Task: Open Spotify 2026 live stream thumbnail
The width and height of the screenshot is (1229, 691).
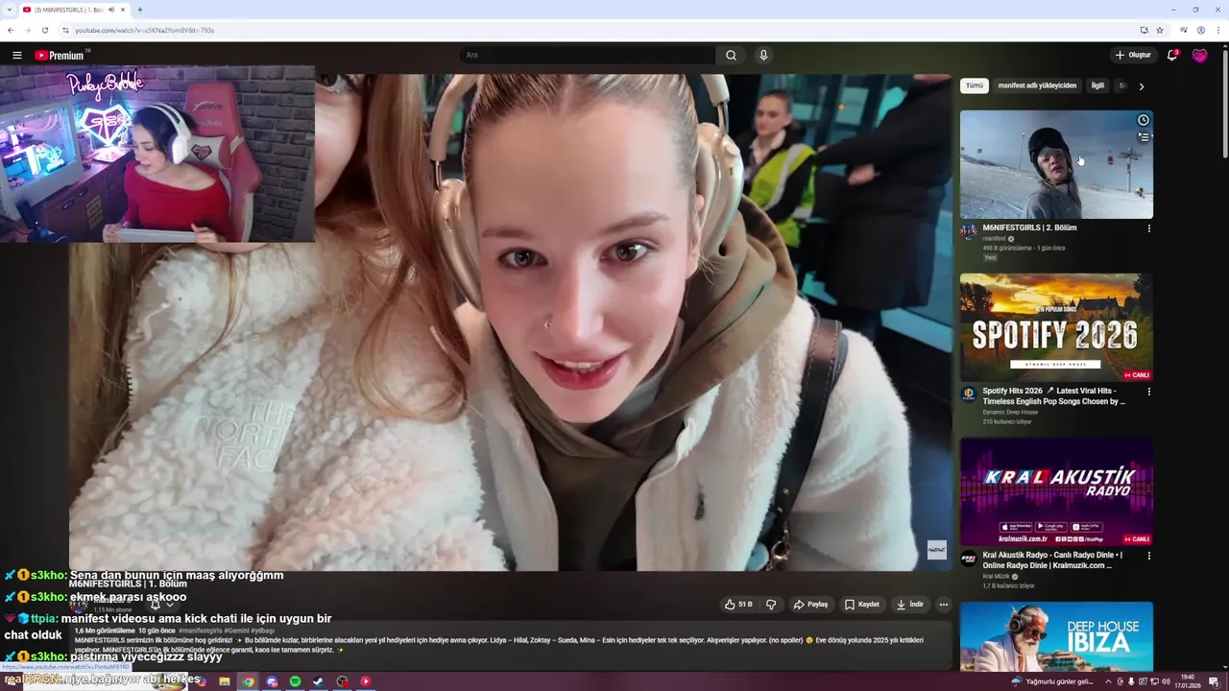Action: (x=1056, y=327)
